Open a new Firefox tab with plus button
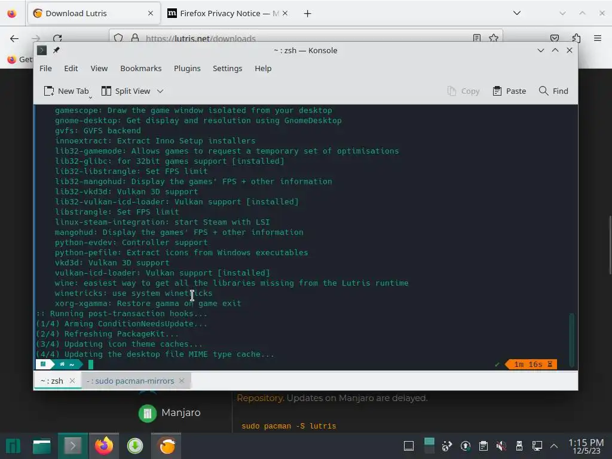 308,14
